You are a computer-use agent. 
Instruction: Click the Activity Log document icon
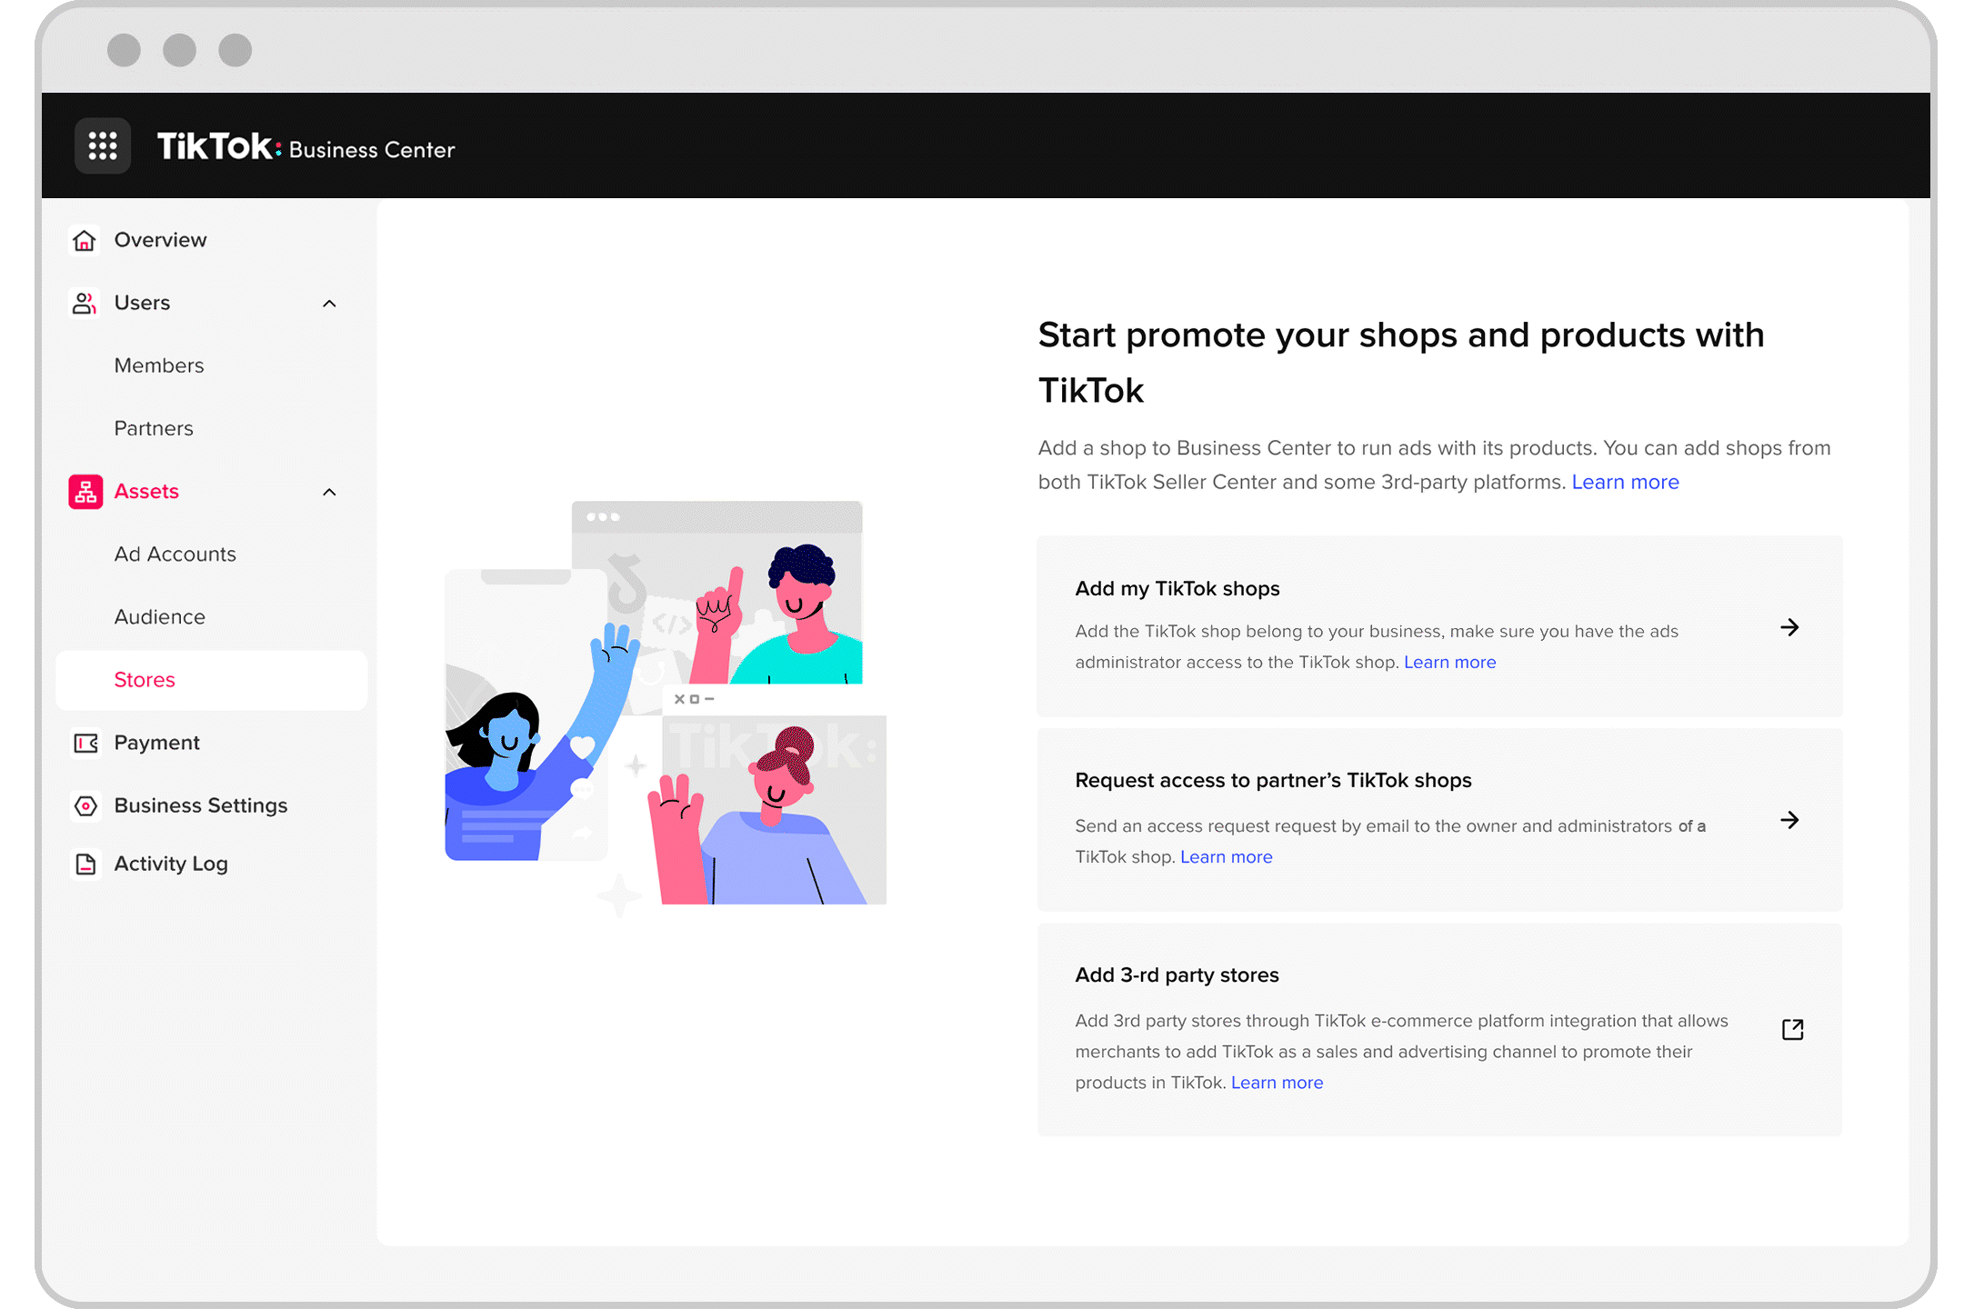(x=84, y=864)
